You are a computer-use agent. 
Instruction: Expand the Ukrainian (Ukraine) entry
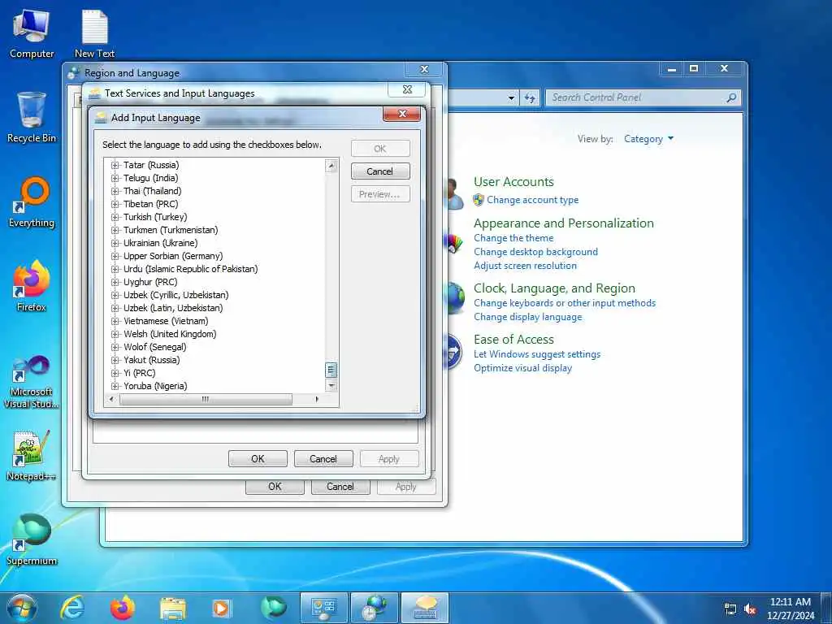point(115,243)
